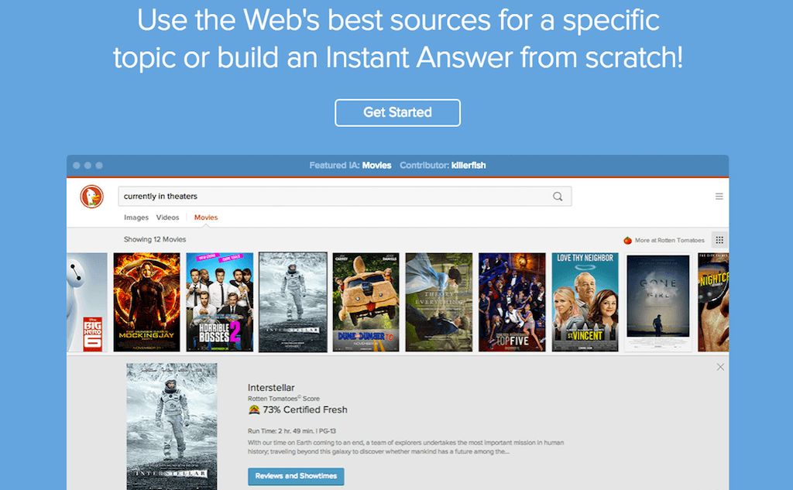Pick the Top Five movie poster

click(x=511, y=302)
